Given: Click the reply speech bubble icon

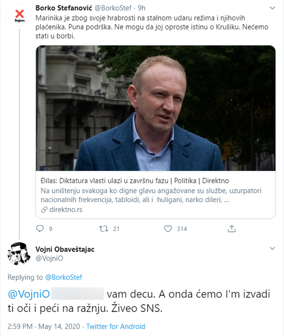Looking at the screenshot, I should (40, 229).
